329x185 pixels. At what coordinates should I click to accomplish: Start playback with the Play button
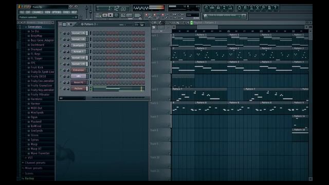click(x=105, y=15)
